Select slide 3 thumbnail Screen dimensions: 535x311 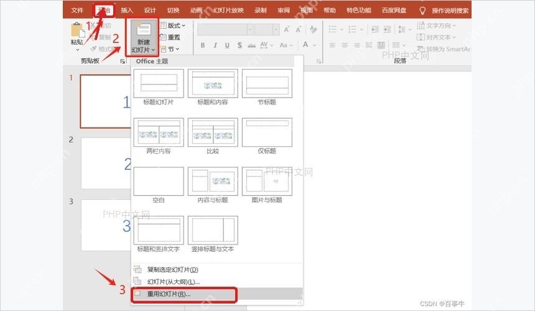(106, 225)
